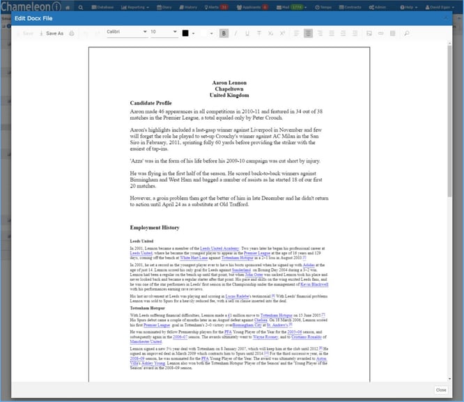Click the undo arrow icon
The height and width of the screenshot is (402, 464).
click(86, 33)
